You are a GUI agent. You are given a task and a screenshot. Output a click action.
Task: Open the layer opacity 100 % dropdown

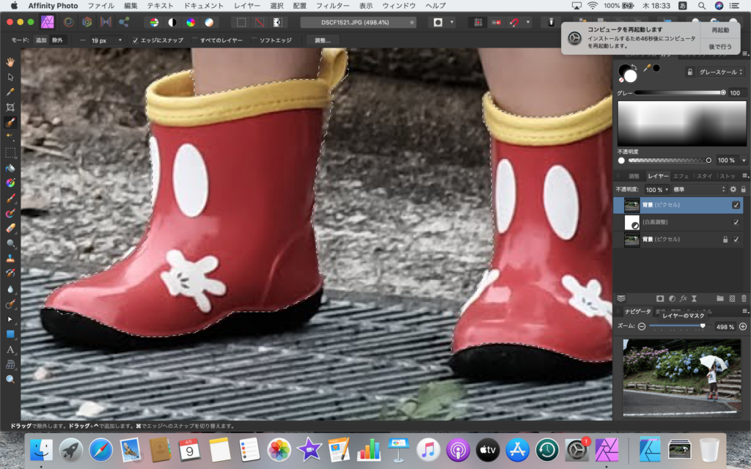click(x=656, y=190)
